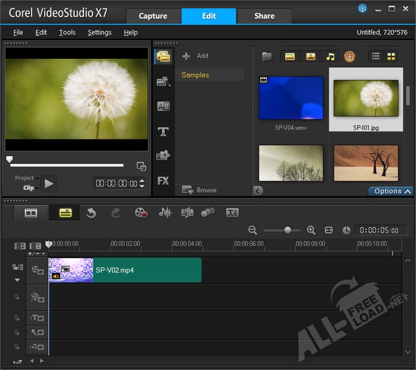
Task: Toggle show audio files filter in library
Action: click(x=330, y=56)
